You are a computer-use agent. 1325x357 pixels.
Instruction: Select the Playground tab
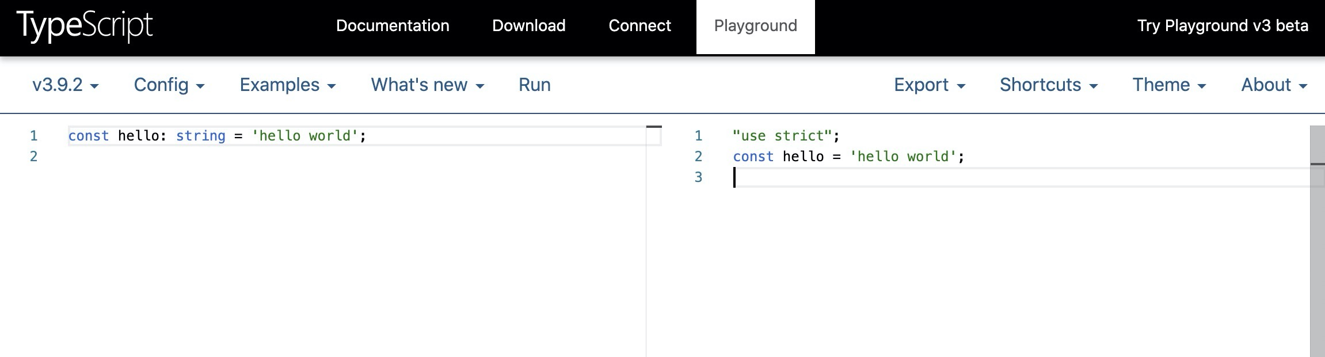[755, 26]
